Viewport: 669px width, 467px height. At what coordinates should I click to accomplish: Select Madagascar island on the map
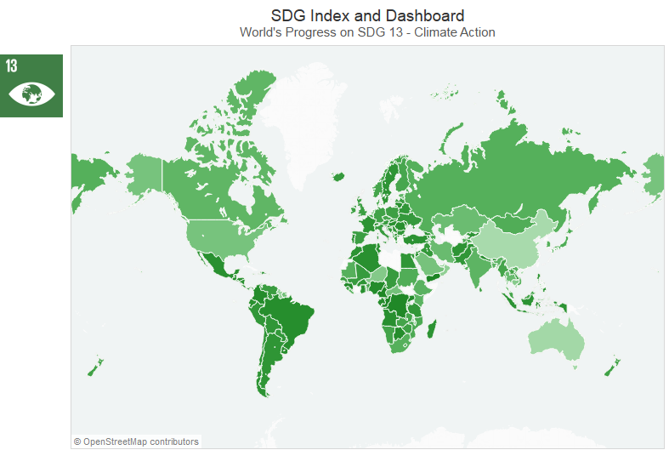tap(432, 328)
